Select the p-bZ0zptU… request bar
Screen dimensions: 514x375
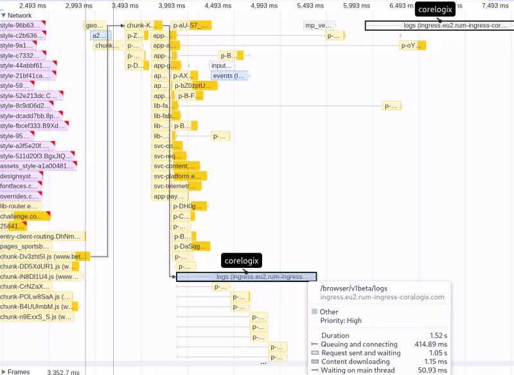coord(195,86)
